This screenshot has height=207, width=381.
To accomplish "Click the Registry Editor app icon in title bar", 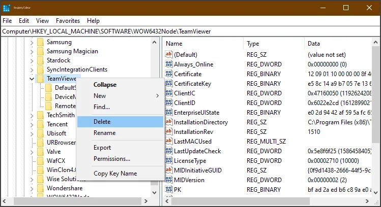I will 6,8.
